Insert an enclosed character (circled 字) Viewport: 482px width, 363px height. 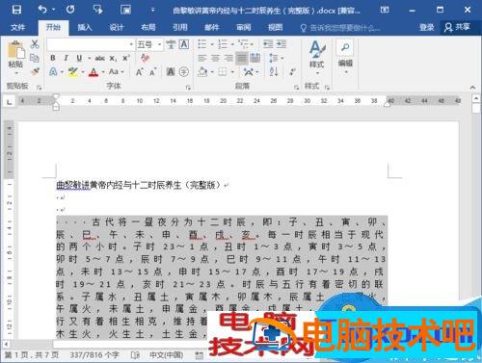coord(184,72)
